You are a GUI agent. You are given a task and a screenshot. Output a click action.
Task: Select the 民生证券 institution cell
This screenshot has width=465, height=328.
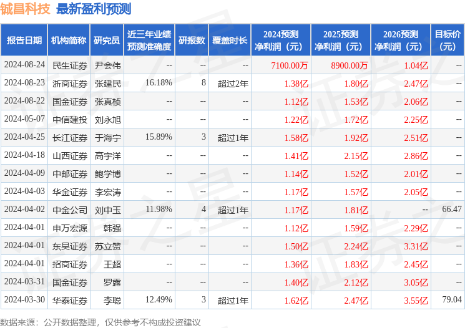(70, 65)
